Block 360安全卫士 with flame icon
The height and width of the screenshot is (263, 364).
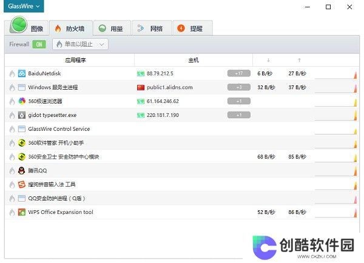12,157
